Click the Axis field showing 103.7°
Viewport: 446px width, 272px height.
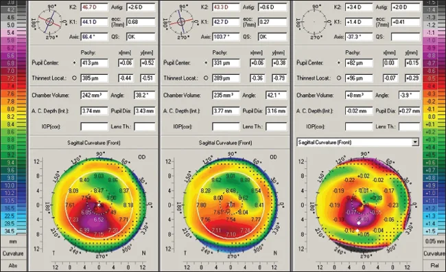coord(226,36)
